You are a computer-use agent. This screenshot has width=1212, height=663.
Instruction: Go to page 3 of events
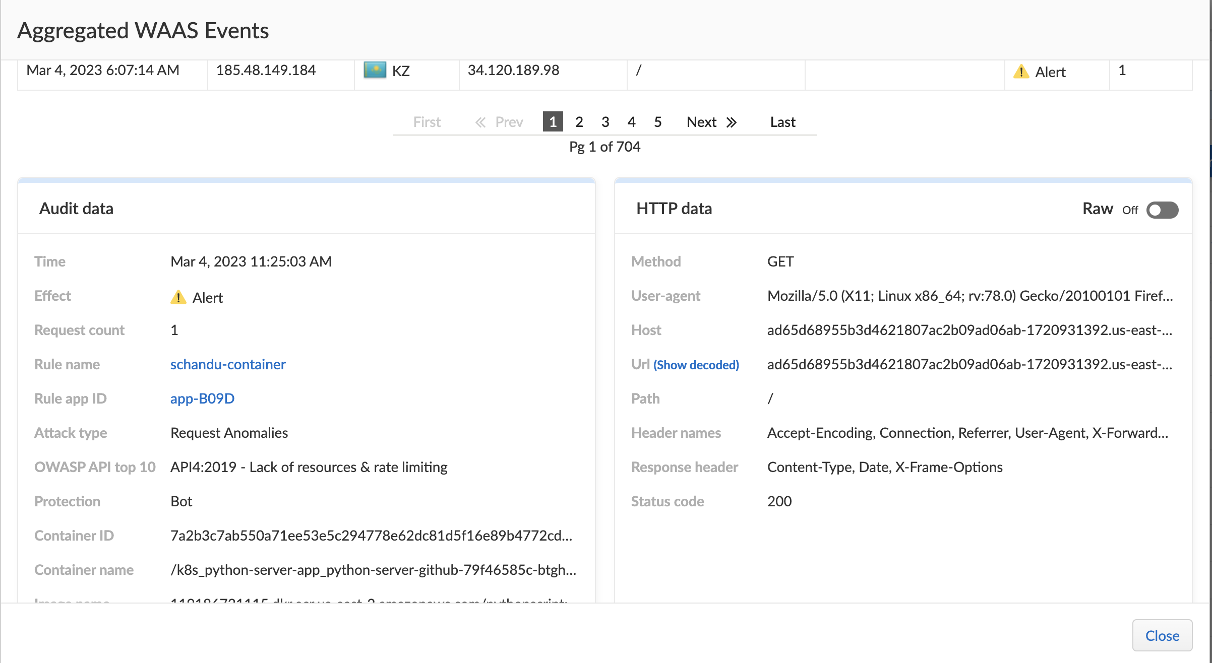click(605, 122)
